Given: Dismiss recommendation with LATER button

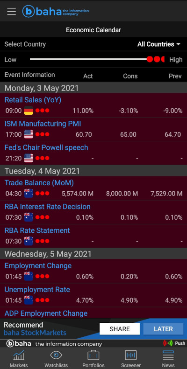Looking at the screenshot, I should click(163, 329).
